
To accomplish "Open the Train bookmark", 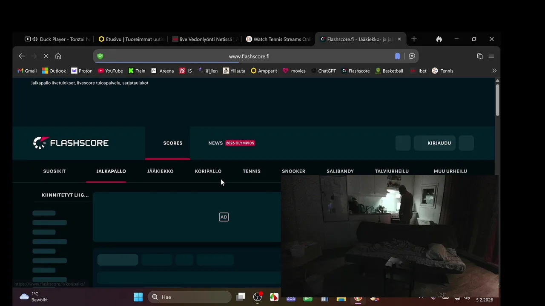I will click(137, 71).
